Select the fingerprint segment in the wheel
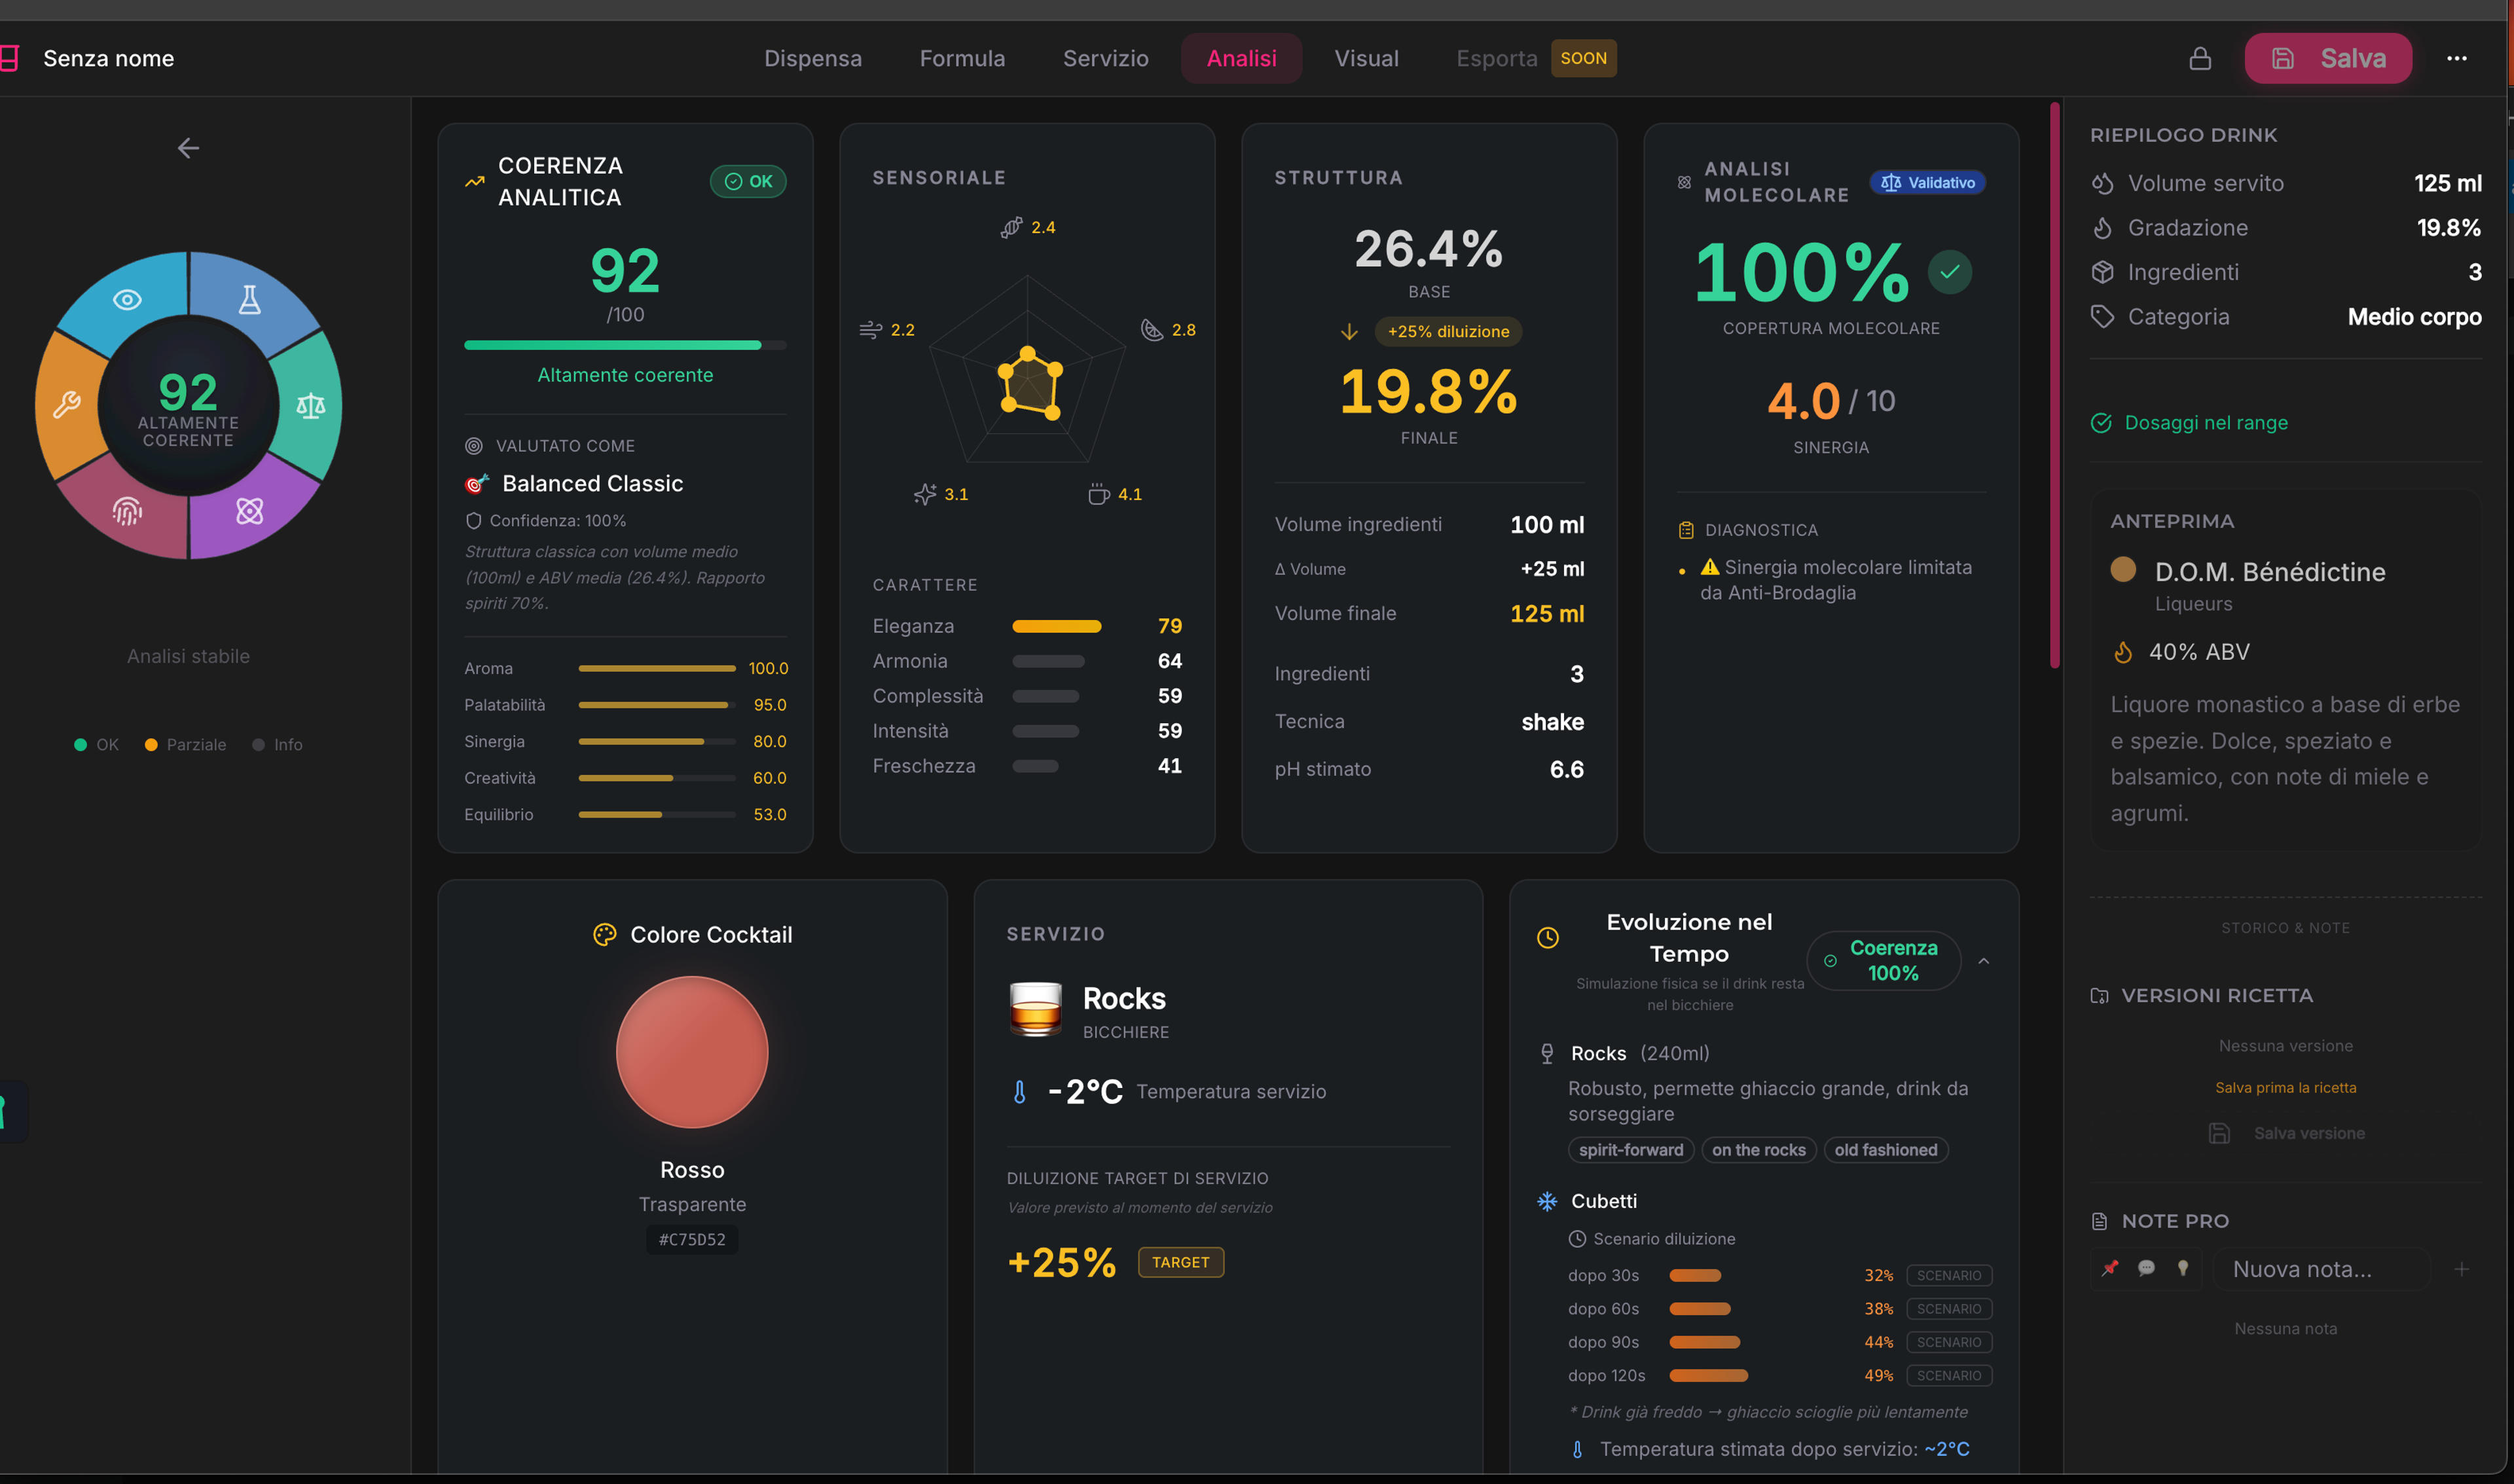The width and height of the screenshot is (2514, 1484). click(x=127, y=511)
